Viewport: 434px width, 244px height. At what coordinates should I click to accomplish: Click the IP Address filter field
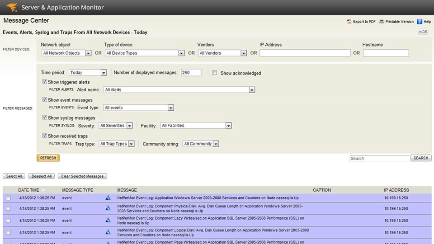(305, 53)
